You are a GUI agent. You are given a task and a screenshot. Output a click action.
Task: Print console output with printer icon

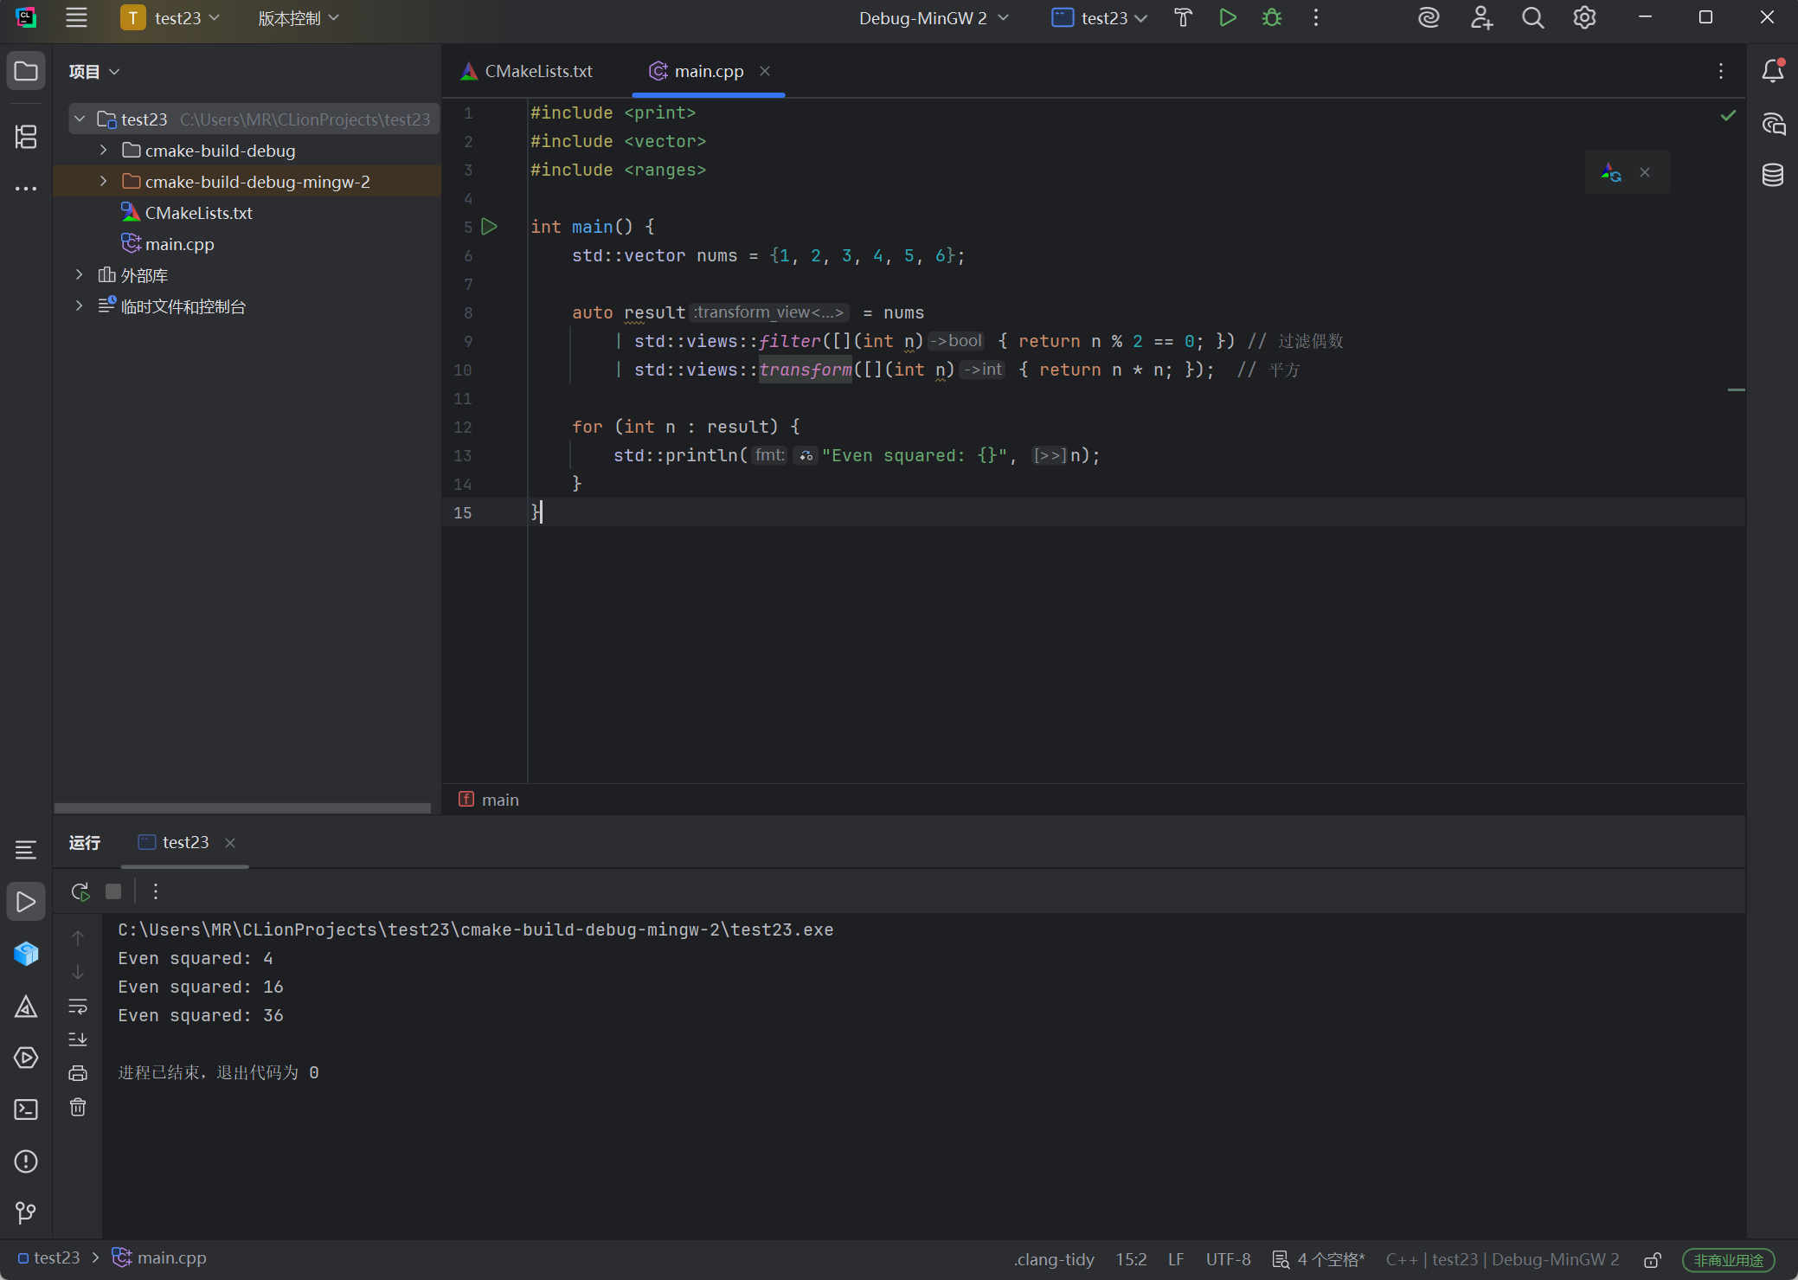click(78, 1073)
